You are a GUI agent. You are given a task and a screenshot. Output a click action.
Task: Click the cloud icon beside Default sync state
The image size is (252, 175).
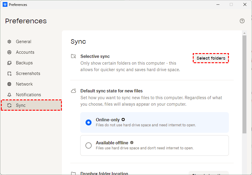coord(73,91)
